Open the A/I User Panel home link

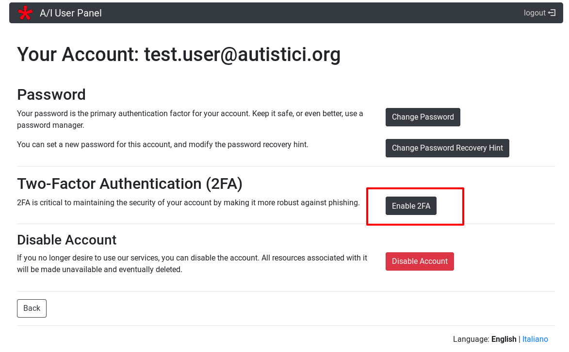click(x=71, y=13)
